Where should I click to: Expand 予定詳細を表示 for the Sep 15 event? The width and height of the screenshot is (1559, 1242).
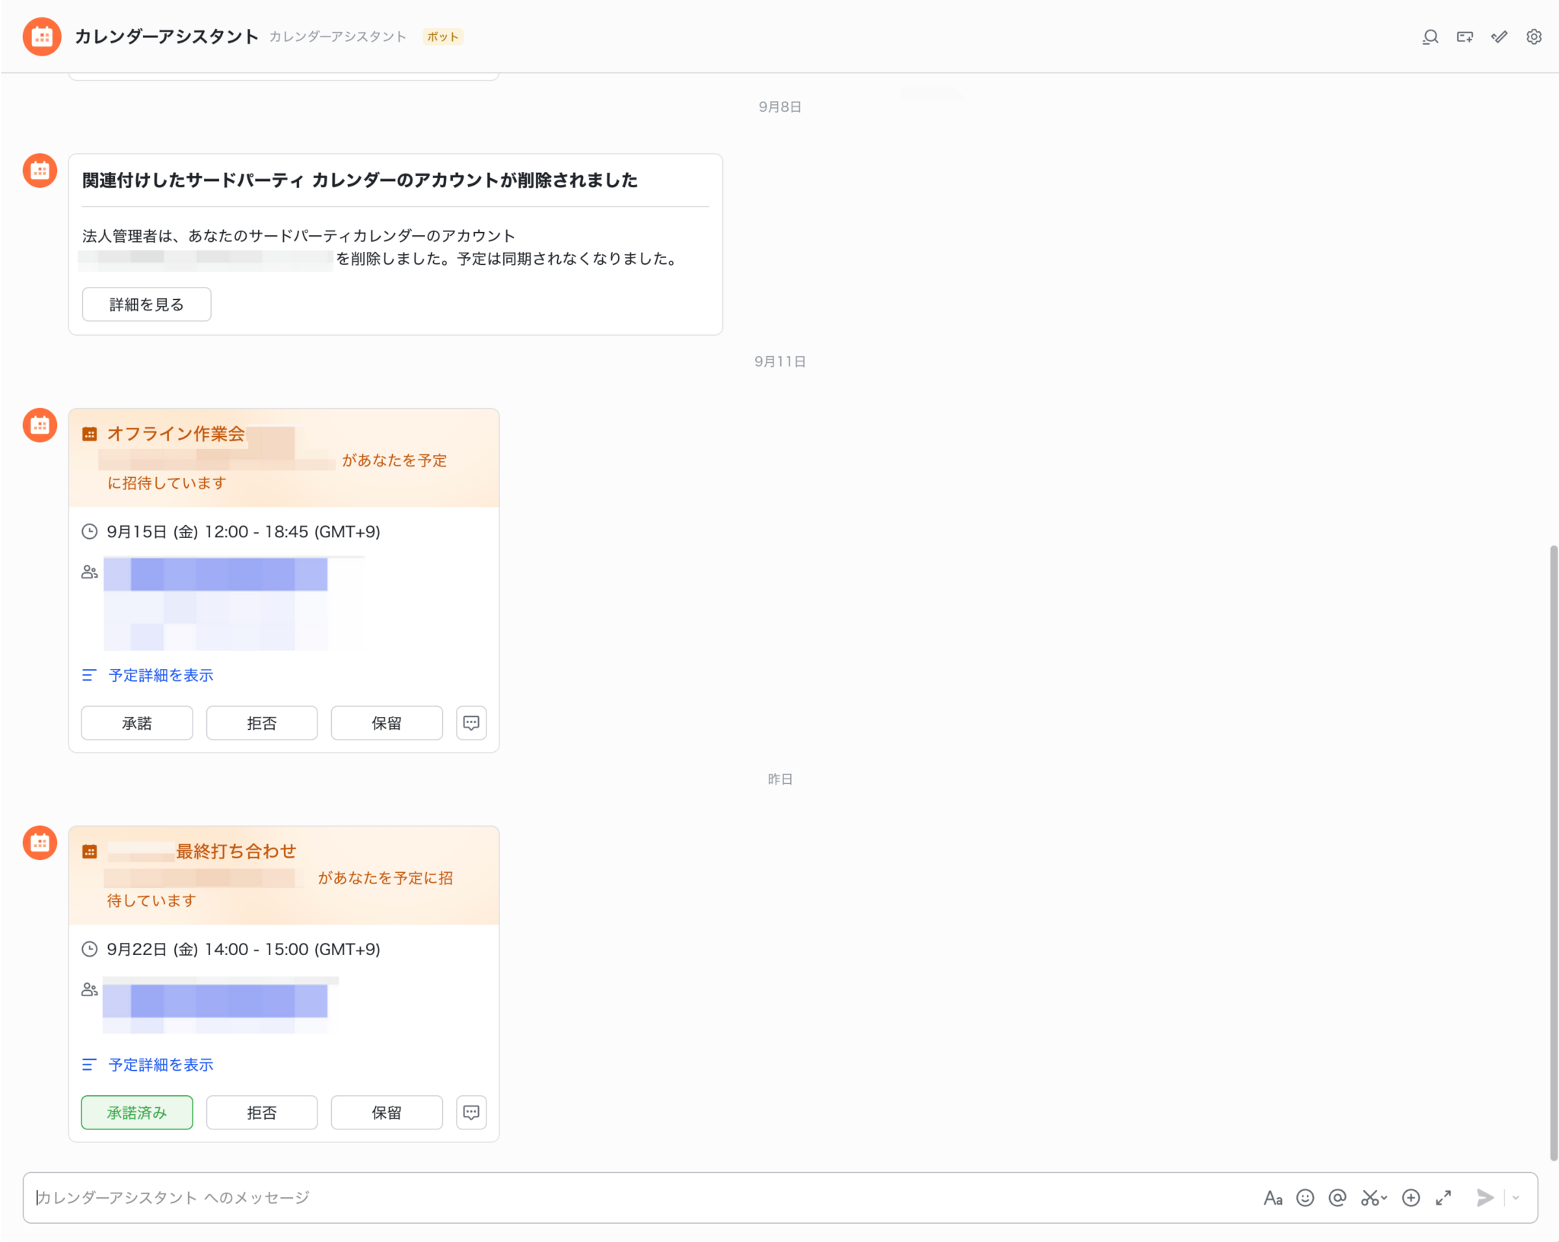coord(160,675)
